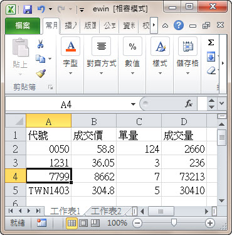Viewport: 232px width, 235px height.
Task: Click cell containing TWN1403
Action: click(x=49, y=190)
